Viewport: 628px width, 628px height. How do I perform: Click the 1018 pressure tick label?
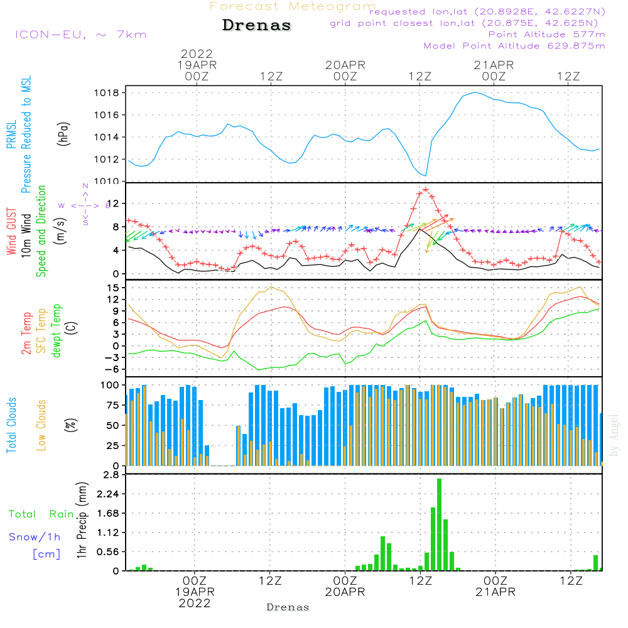(x=107, y=93)
